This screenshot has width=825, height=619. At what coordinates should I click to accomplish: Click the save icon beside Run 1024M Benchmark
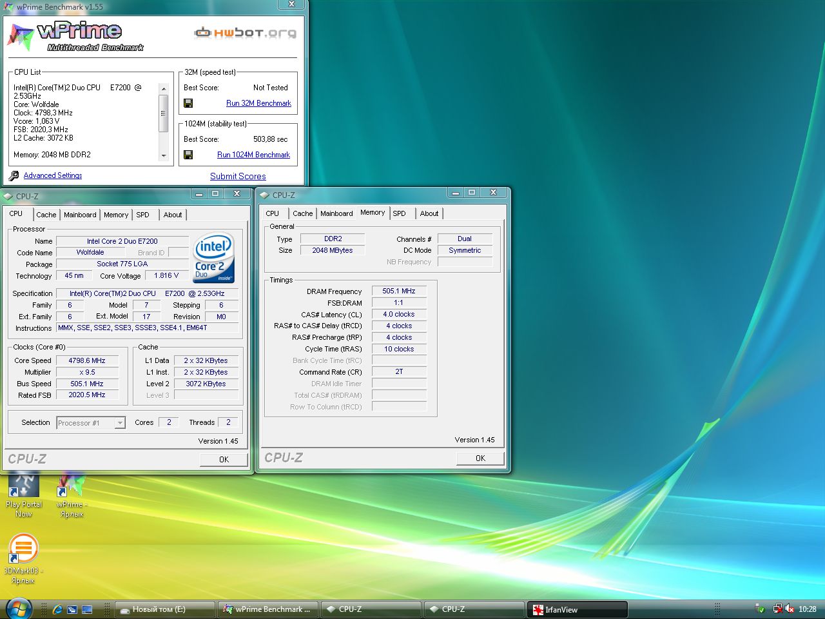coord(188,155)
